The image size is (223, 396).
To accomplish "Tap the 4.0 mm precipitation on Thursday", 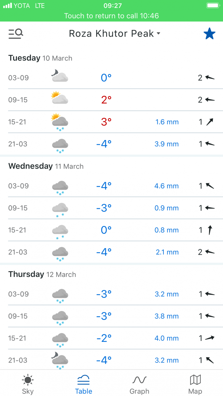I will click(x=167, y=338).
